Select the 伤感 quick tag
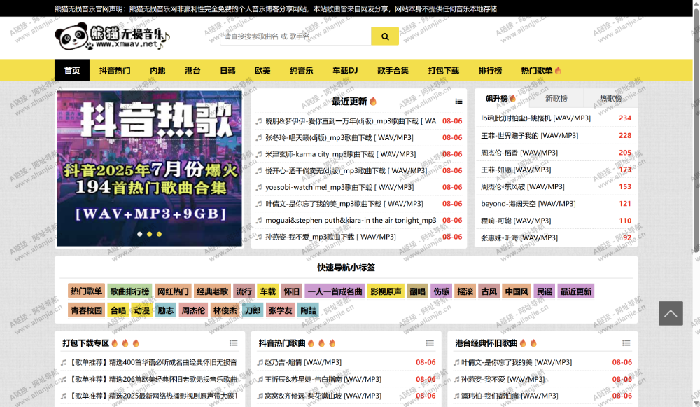This screenshot has height=407, width=700. (441, 291)
